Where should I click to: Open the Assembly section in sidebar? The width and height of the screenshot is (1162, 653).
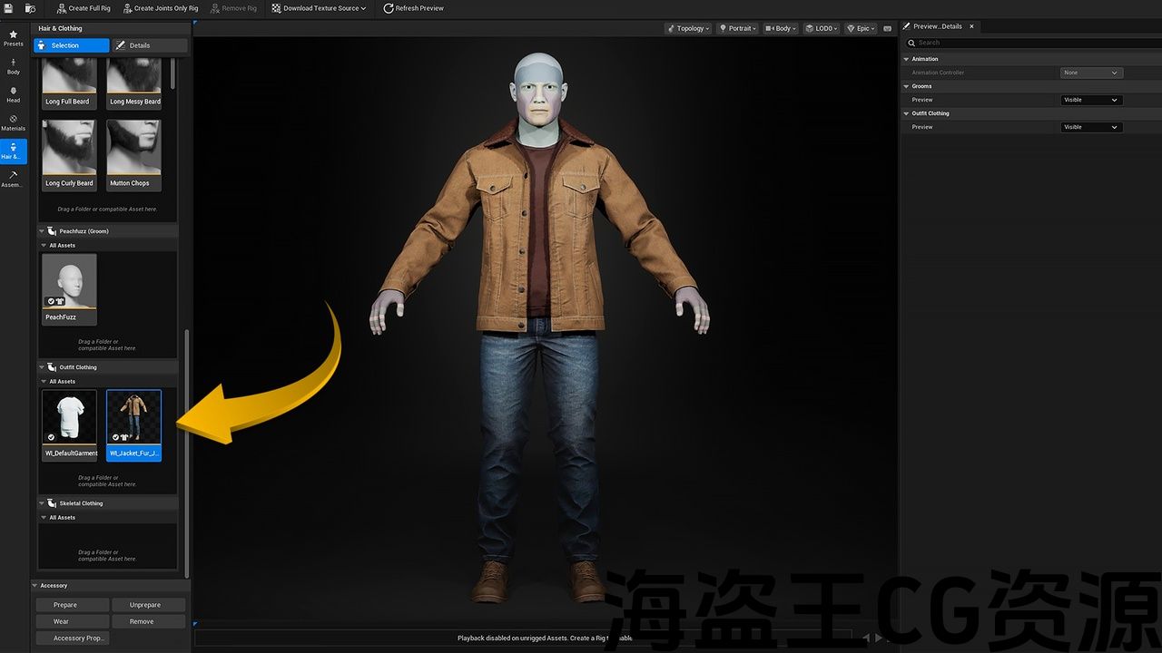(x=14, y=179)
